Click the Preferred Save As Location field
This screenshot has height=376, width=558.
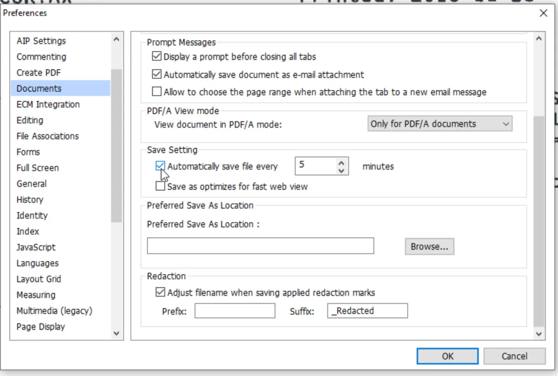260,246
